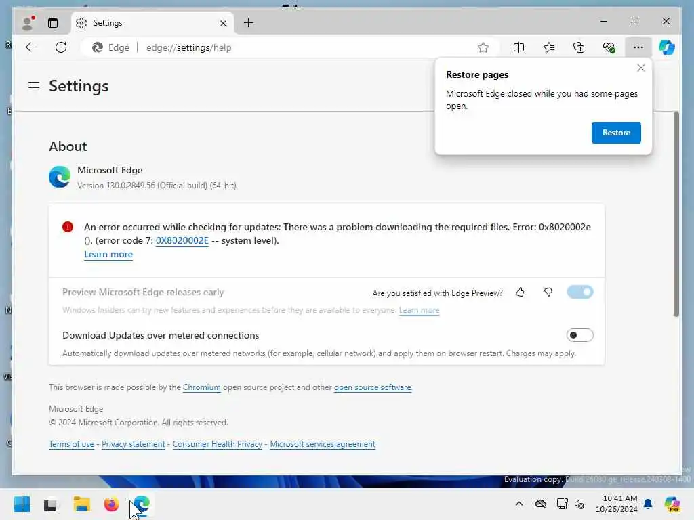The width and height of the screenshot is (694, 520).
Task: Open the Consumer Health Privacy link
Action: tap(218, 444)
